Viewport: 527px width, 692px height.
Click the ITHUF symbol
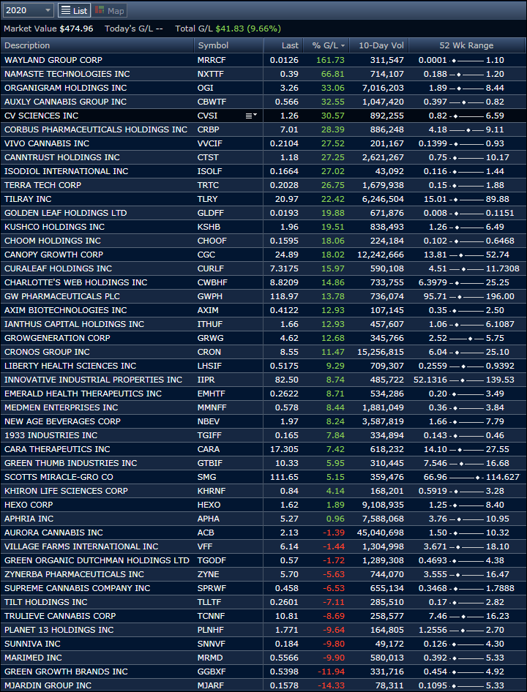pyautogui.click(x=210, y=324)
